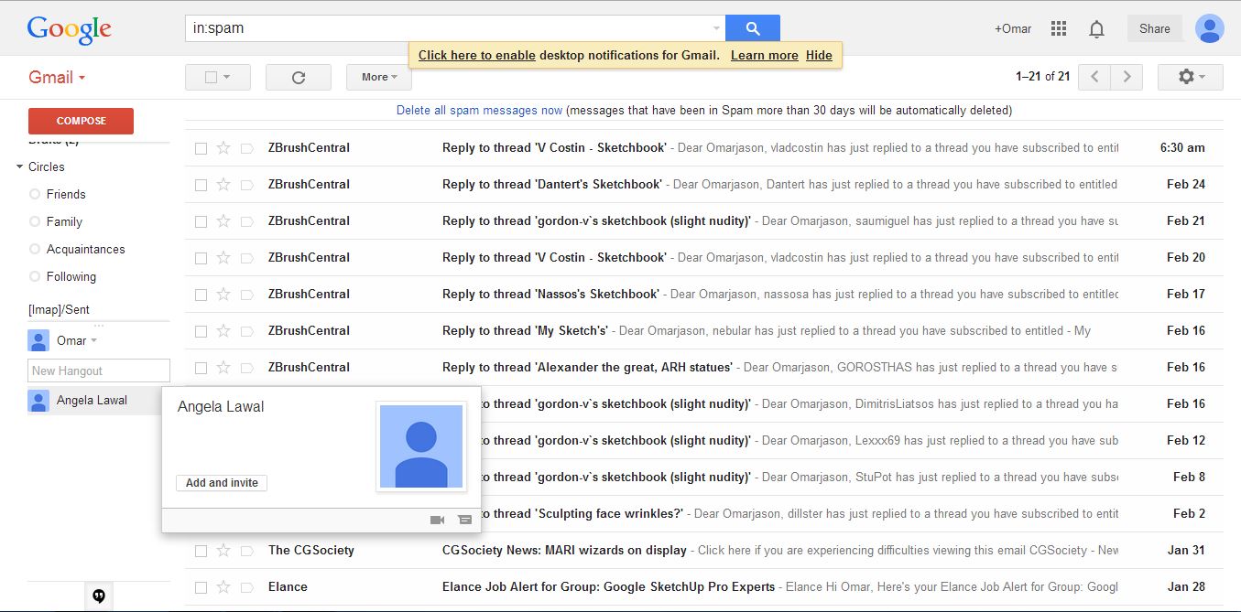This screenshot has width=1241, height=612.
Task: Click the blue search magnifier button
Action: (x=752, y=28)
